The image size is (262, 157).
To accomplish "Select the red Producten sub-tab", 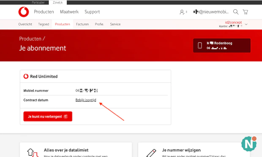I will pyautogui.click(x=63, y=24).
